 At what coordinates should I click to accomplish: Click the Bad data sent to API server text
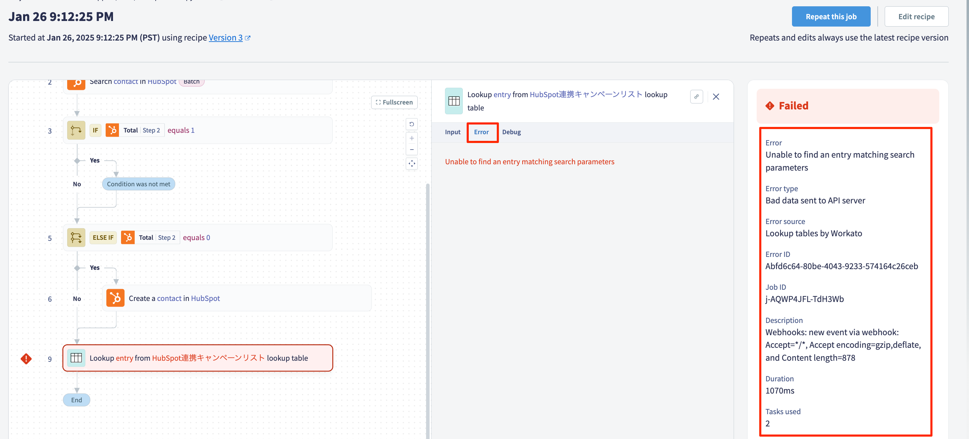click(815, 200)
